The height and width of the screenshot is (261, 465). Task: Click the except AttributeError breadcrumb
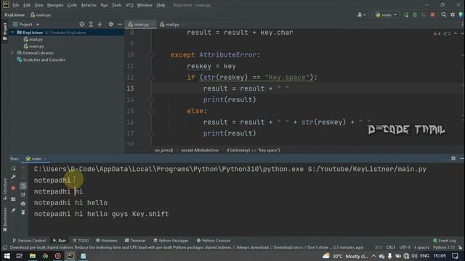(200, 150)
